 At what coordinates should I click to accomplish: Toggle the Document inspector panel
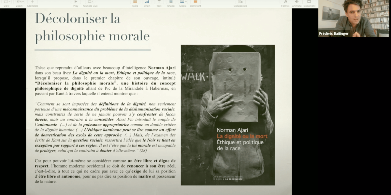(309, 2)
